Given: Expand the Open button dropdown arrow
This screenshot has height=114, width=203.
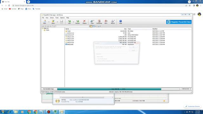Looking at the screenshot, I should coord(57,22).
